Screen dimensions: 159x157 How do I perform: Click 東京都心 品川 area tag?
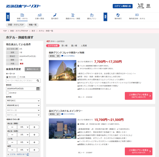(55, 114)
